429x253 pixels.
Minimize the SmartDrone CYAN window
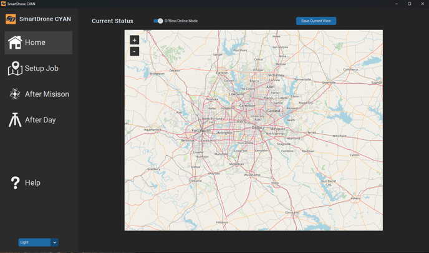click(x=397, y=4)
